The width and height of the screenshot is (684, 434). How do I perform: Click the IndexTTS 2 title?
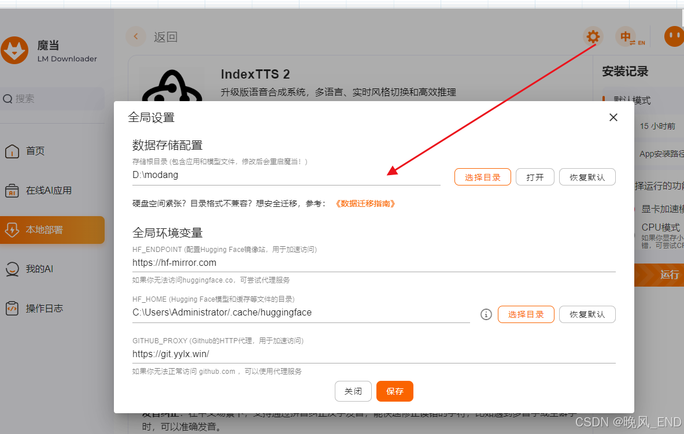[255, 74]
